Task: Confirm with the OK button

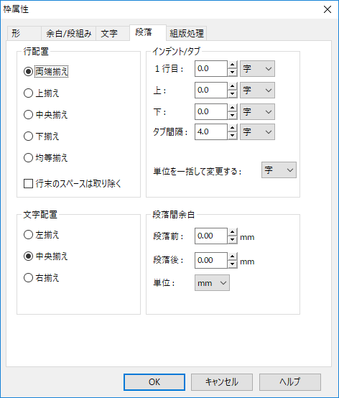Action: point(154,382)
